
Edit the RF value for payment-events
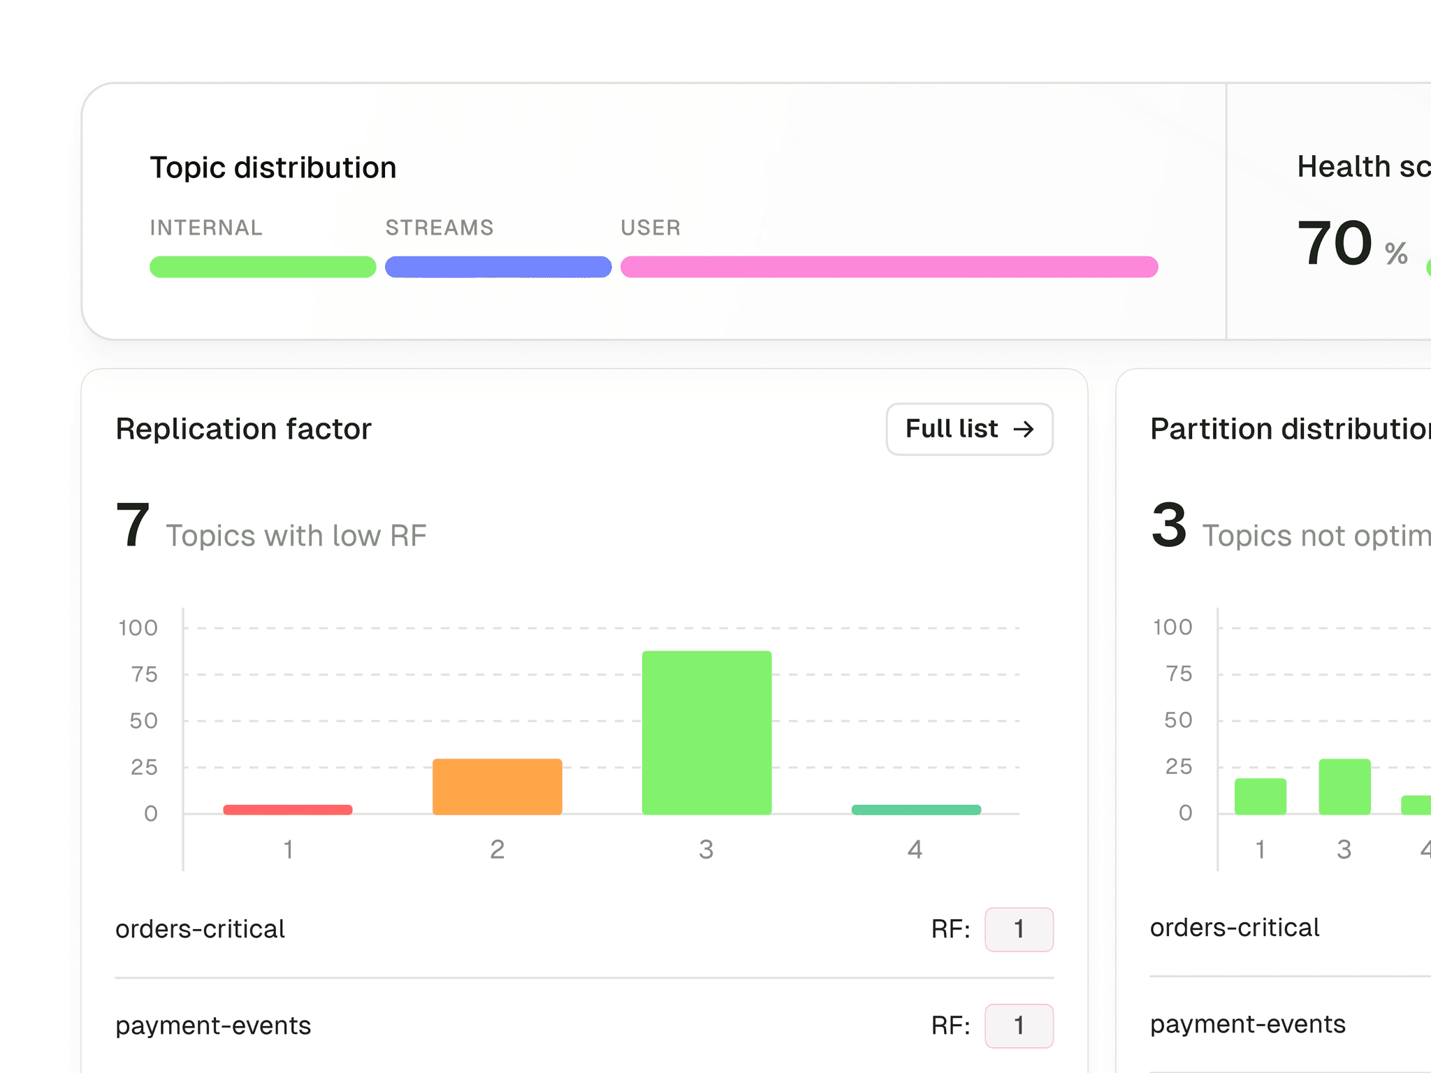(x=1019, y=1025)
